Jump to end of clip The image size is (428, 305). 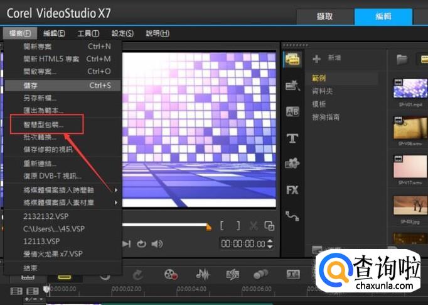pos(126,244)
